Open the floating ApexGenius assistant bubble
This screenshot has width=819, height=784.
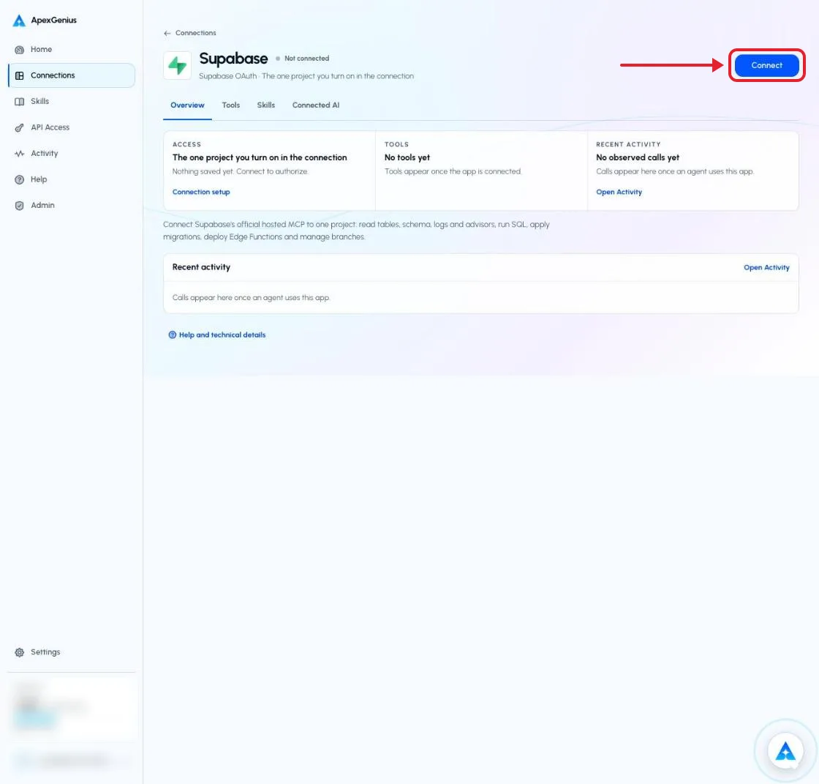[785, 751]
